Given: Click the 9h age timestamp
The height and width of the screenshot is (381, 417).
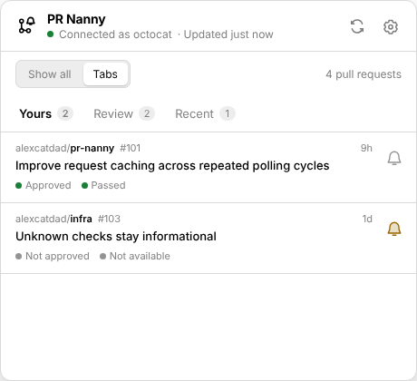Looking at the screenshot, I should pos(366,148).
